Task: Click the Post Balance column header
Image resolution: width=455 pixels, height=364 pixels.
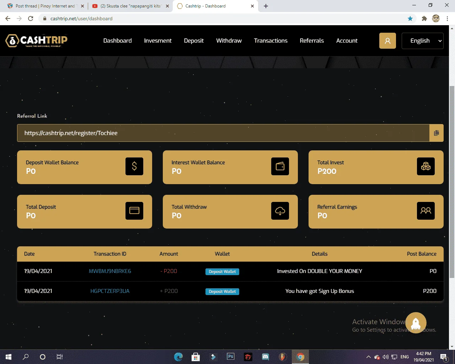Action: (x=422, y=254)
